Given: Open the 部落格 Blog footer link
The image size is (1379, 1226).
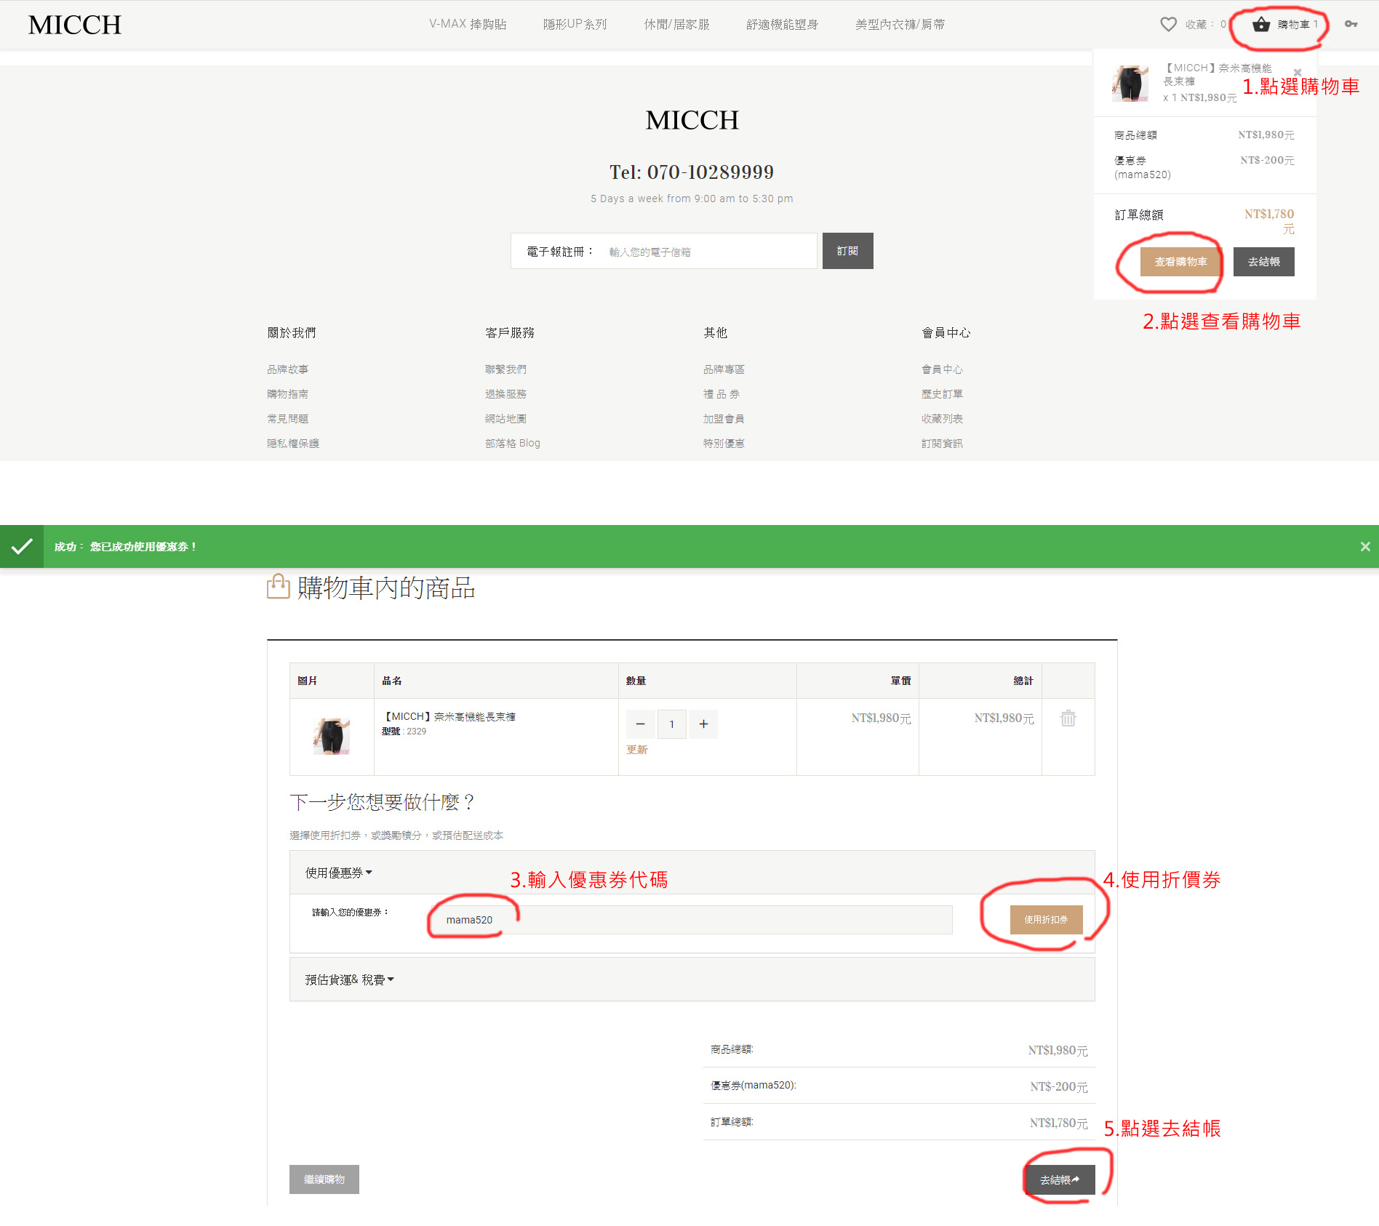Looking at the screenshot, I should pyautogui.click(x=513, y=444).
